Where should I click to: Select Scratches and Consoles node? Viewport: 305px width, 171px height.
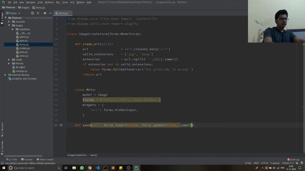pyautogui.click(x=22, y=79)
